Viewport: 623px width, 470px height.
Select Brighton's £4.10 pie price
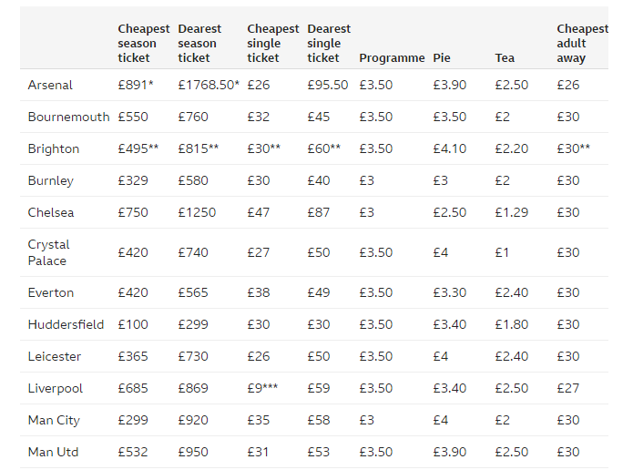pos(449,148)
